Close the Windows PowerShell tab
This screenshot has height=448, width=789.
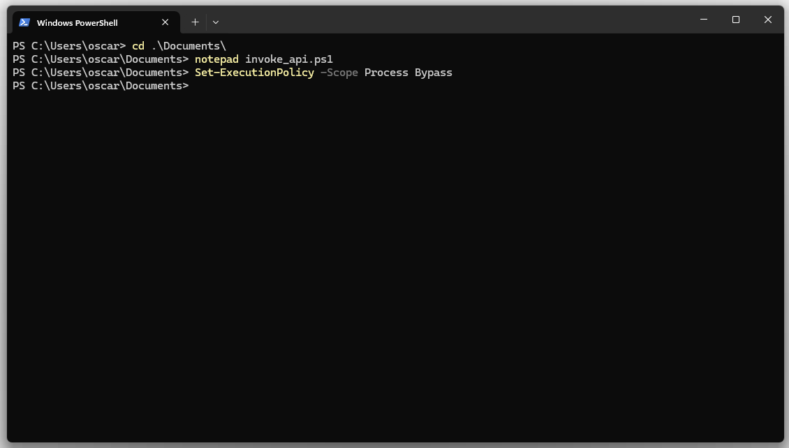coord(165,22)
